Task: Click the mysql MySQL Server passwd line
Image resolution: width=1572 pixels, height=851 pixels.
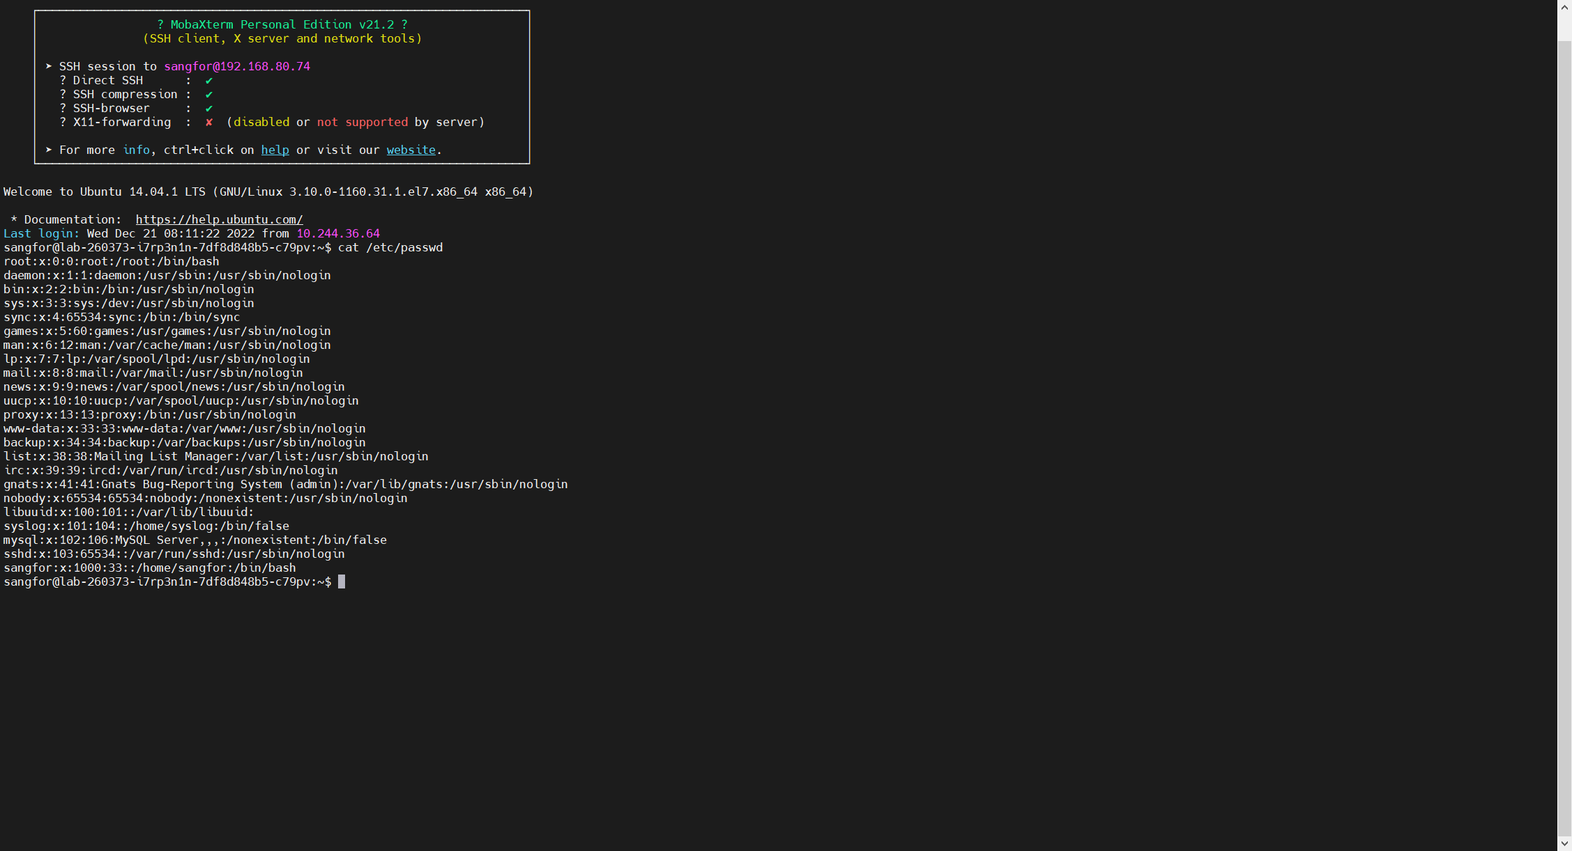Action: [195, 540]
